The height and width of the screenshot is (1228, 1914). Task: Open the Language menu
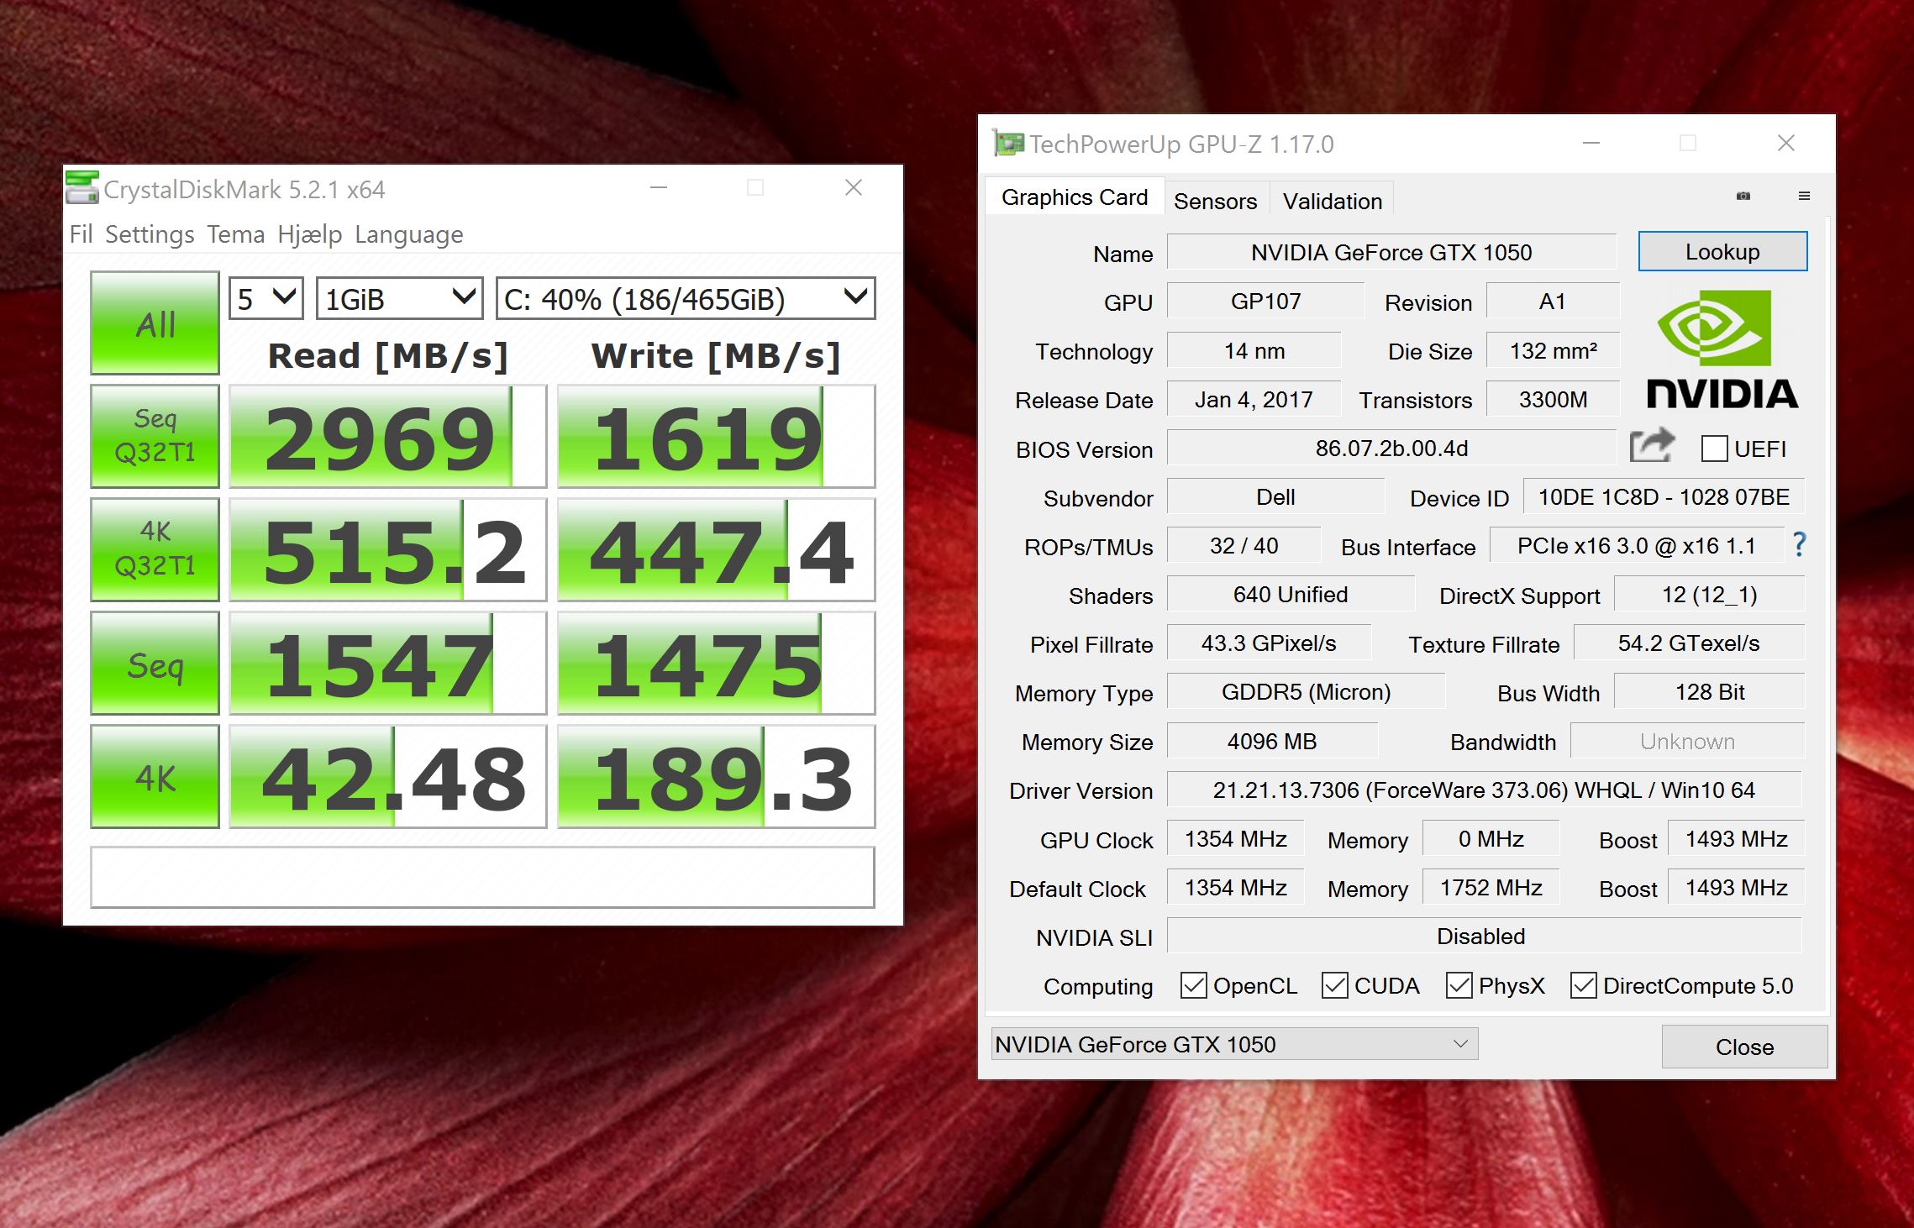point(409,234)
